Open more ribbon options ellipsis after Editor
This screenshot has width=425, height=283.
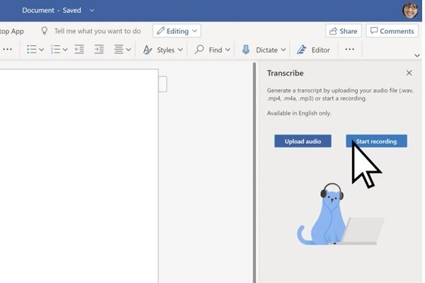pos(349,50)
